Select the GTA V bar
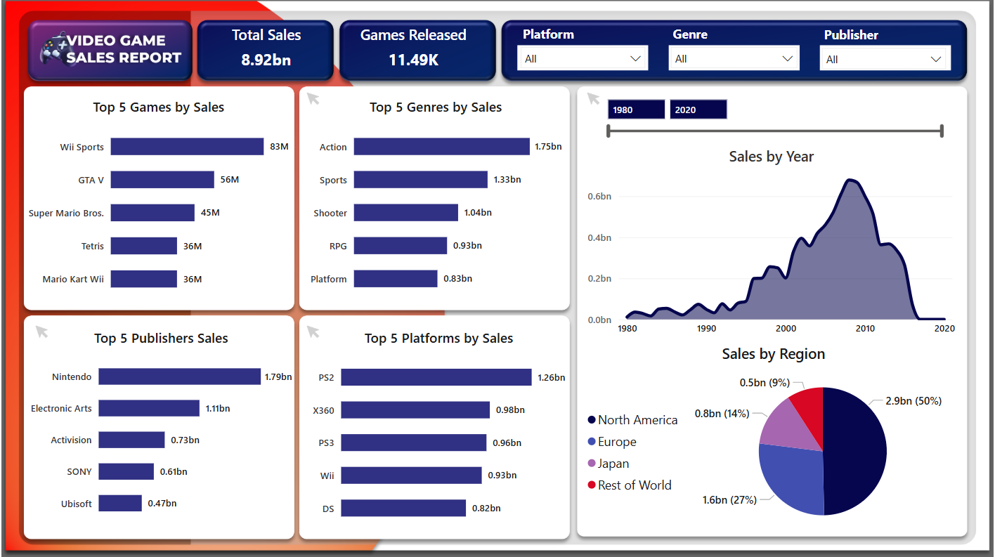Viewport: 995px width, 557px height. (x=162, y=180)
